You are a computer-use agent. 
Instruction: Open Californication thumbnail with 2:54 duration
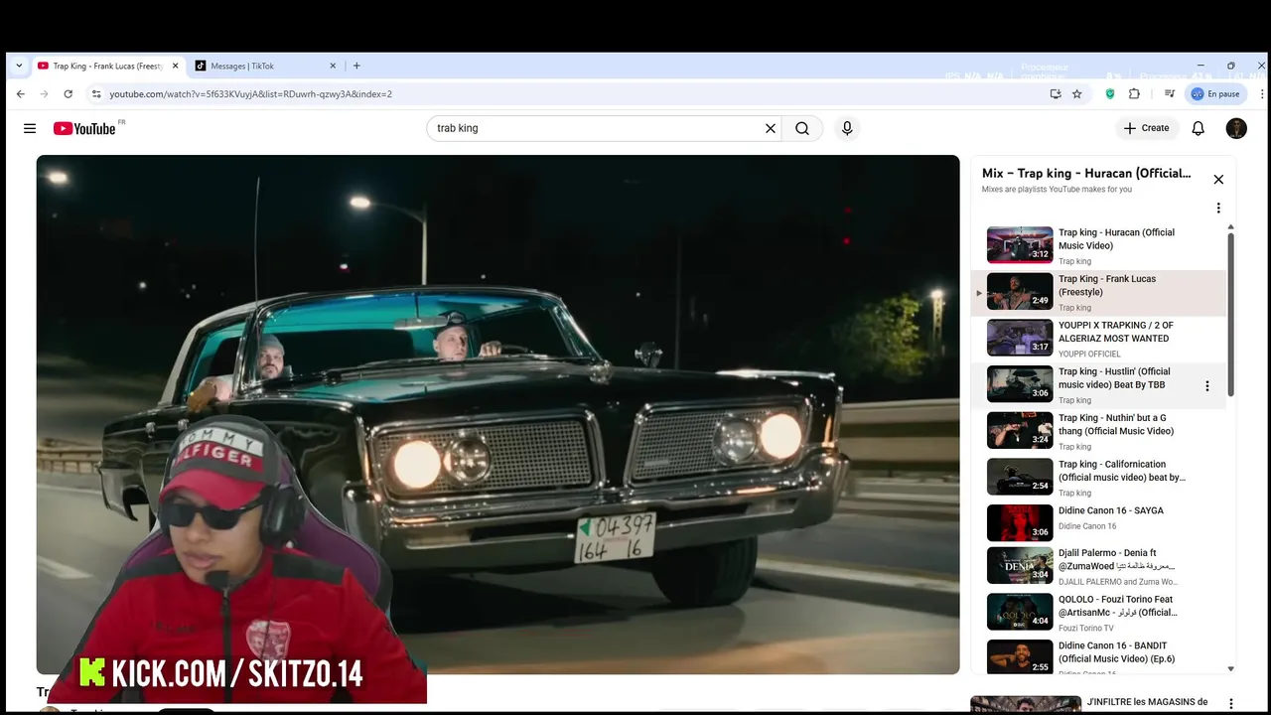tap(1020, 477)
